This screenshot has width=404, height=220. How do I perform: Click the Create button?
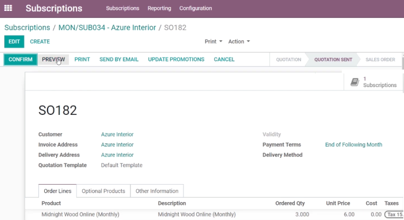tap(40, 41)
